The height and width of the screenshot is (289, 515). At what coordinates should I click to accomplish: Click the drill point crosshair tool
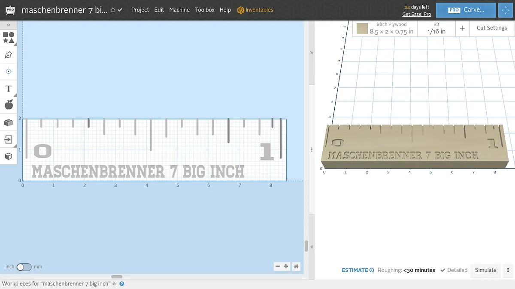click(8, 72)
